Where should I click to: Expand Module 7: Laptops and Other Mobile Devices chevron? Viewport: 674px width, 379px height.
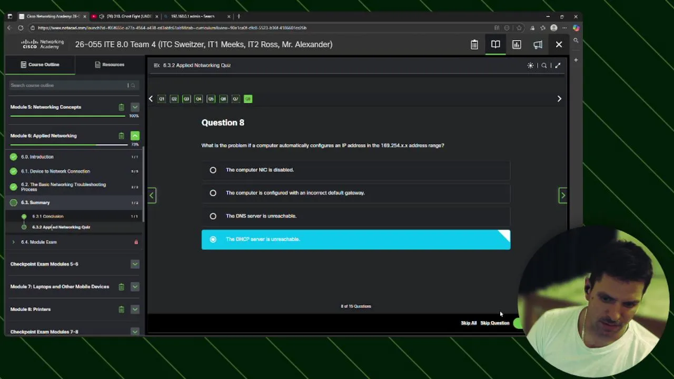point(135,287)
